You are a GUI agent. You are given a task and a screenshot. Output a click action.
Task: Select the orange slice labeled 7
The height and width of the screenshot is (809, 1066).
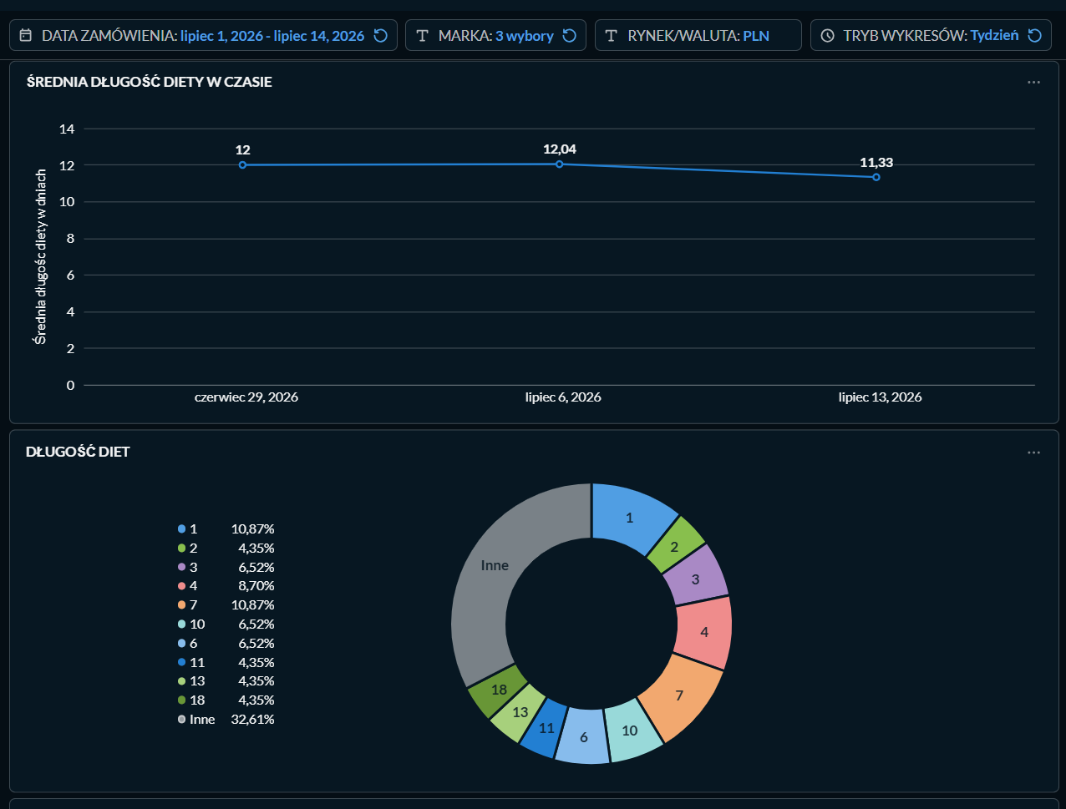(x=680, y=695)
